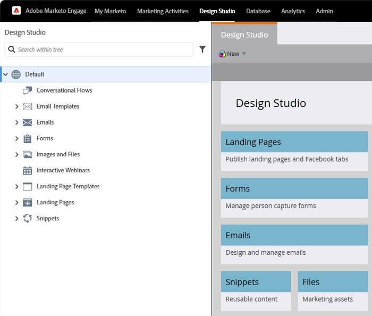Click the New button label
This screenshot has height=316, width=372.
[233, 54]
